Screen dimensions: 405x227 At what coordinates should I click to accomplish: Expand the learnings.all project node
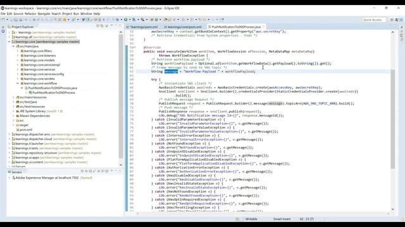(x=9, y=37)
